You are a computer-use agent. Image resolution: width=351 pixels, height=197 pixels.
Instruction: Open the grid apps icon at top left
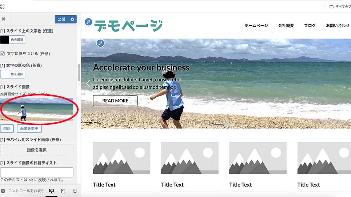(3, 7)
